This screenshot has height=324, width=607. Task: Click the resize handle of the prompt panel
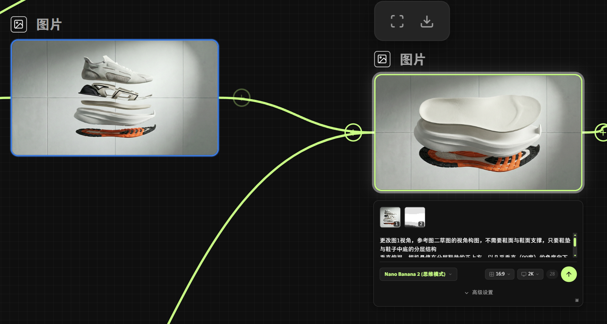pyautogui.click(x=576, y=300)
